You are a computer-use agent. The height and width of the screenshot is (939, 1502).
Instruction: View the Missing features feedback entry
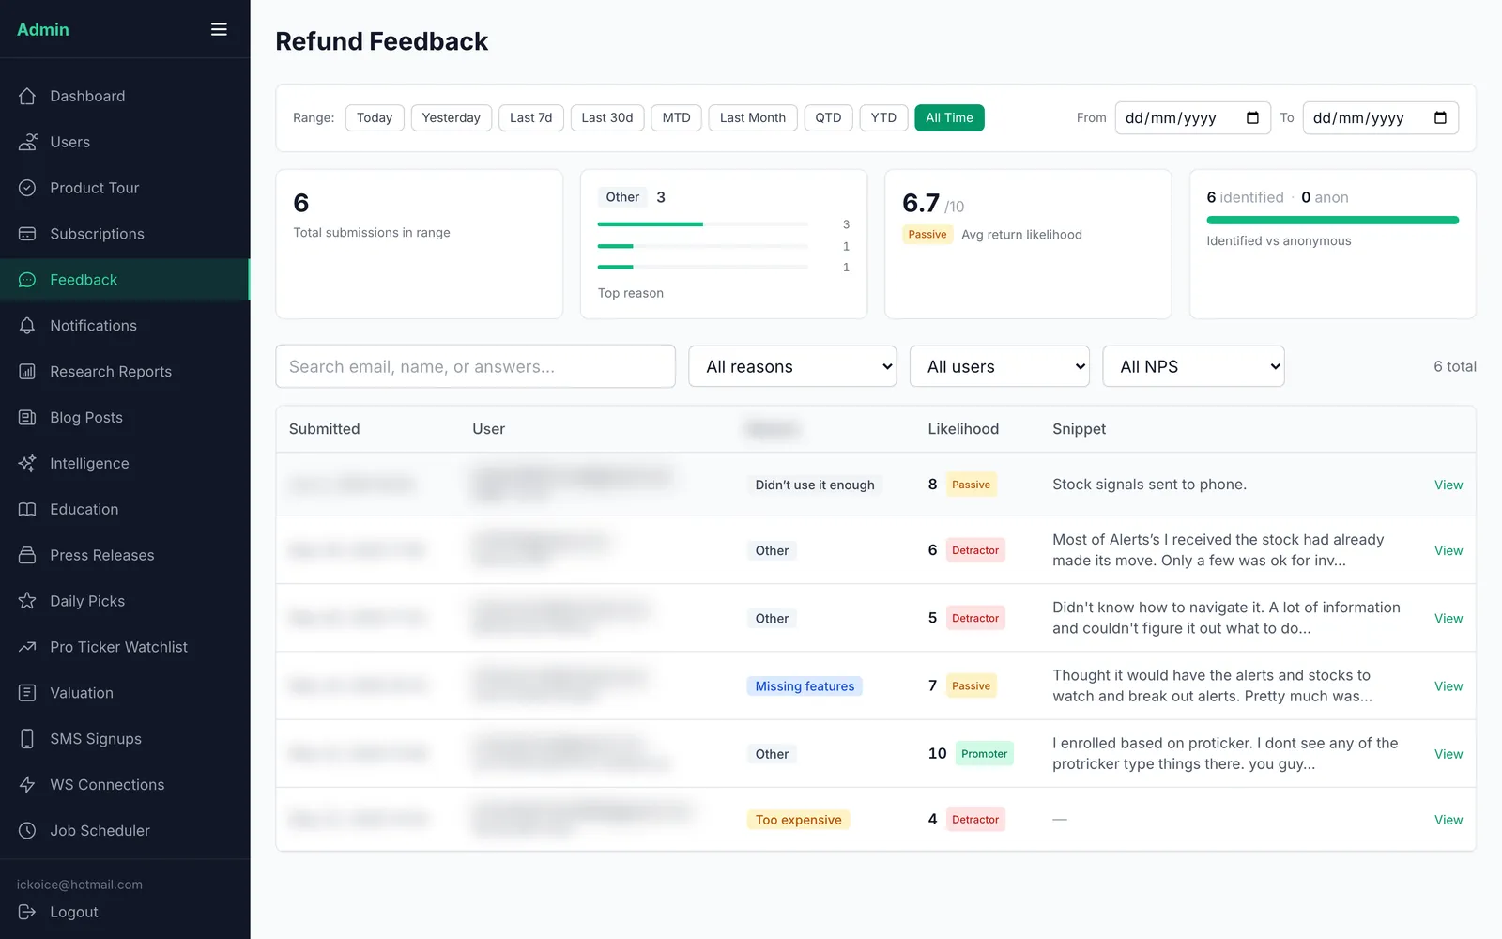(1448, 686)
